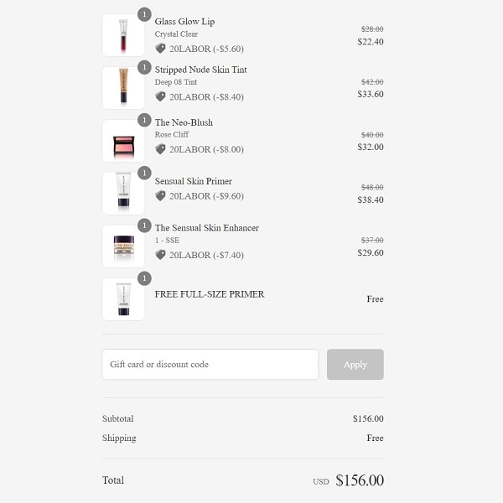The width and height of the screenshot is (503, 503).
Task: Click discount tag icon under Stripped Nude Skin Tint
Action: (160, 96)
